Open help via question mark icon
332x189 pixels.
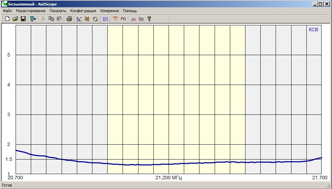click(149, 19)
